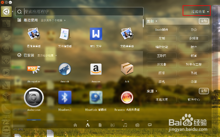Focus the 搜索应用程序 search field
220x137 pixels.
click(80, 12)
